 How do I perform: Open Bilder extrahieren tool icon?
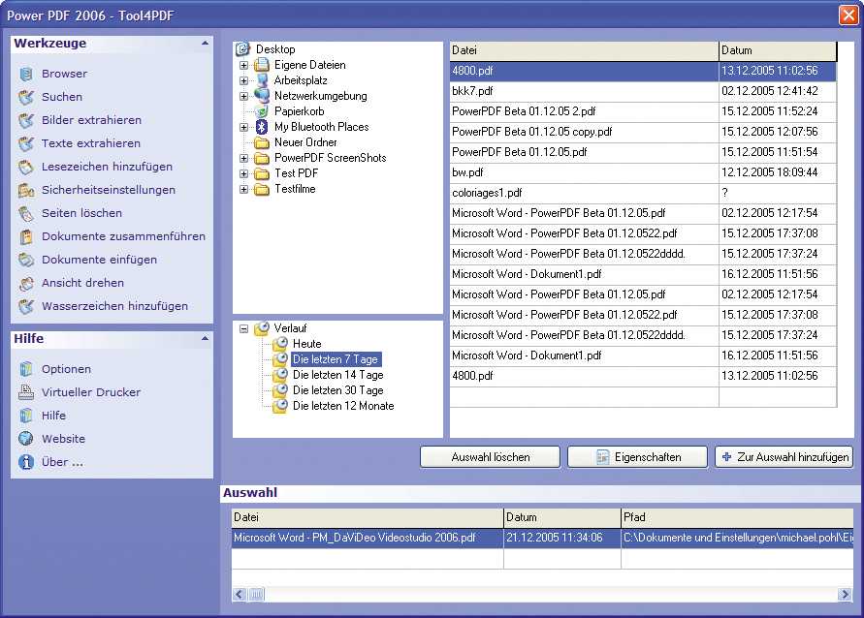click(26, 120)
